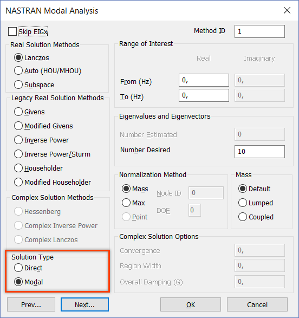Close the NASTRAN Modal Analysis dialog
The width and height of the screenshot is (299, 318).
click(x=287, y=10)
